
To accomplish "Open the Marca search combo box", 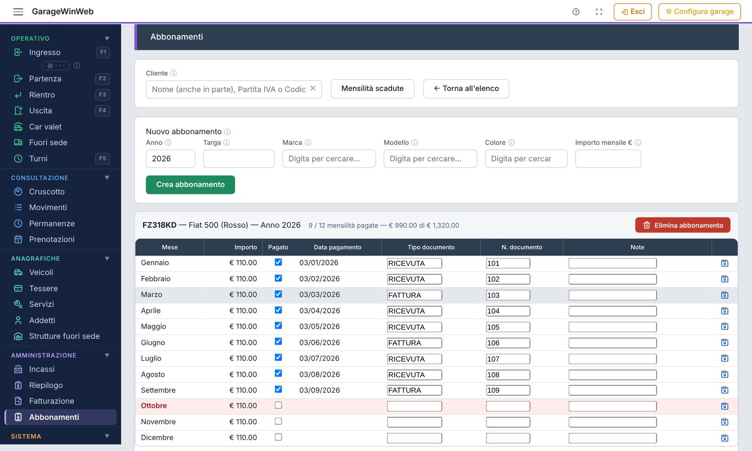I will [329, 159].
